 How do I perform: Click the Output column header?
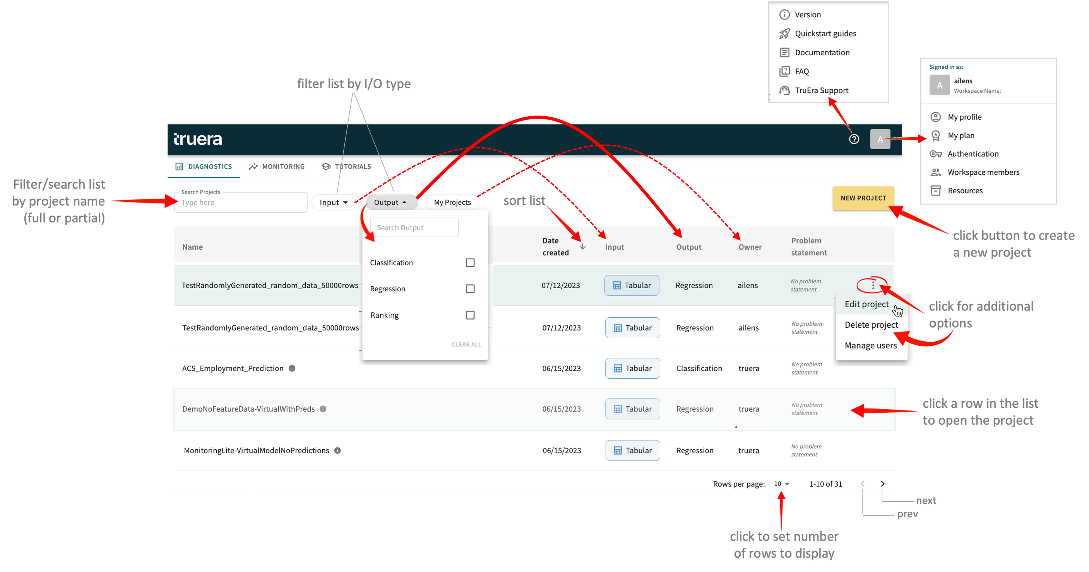pyautogui.click(x=689, y=247)
